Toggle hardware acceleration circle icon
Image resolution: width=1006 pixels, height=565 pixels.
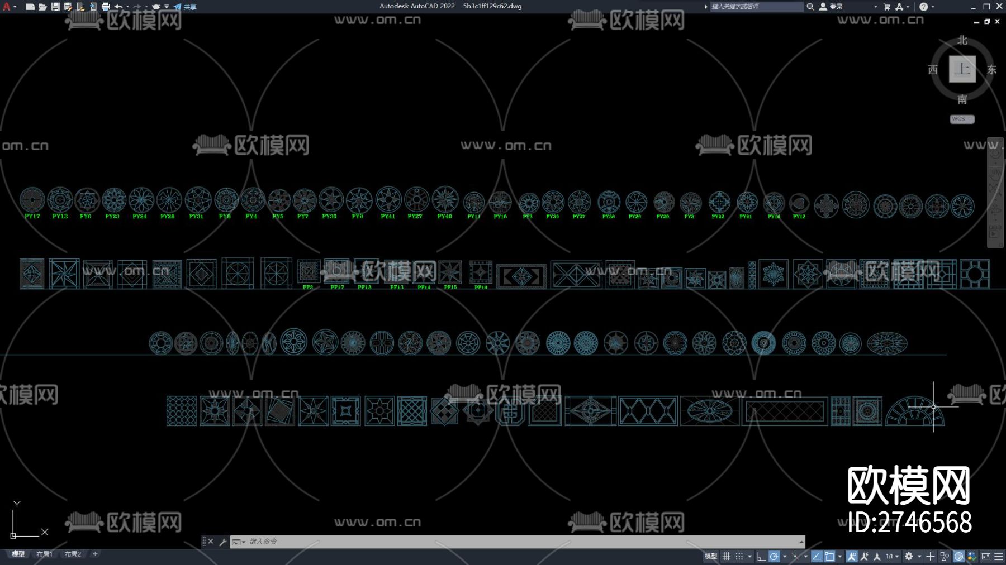pyautogui.click(x=958, y=556)
